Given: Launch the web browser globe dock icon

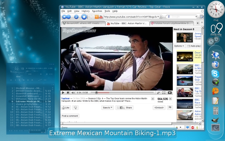Looking at the screenshot, I should coord(215,55).
